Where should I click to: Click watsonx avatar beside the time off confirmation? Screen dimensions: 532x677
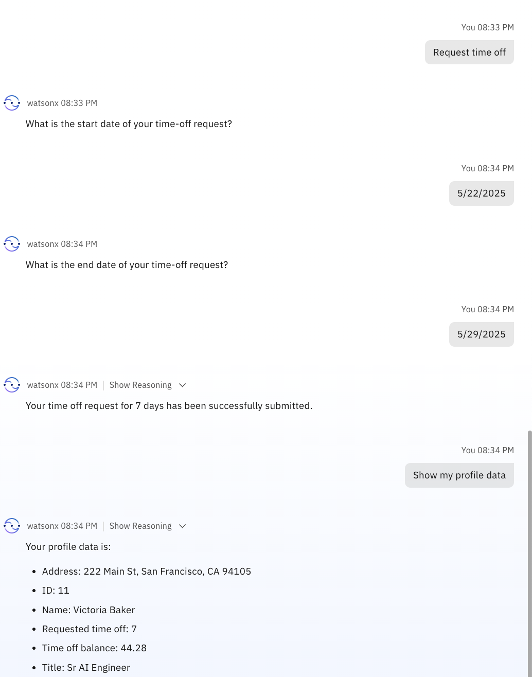click(12, 385)
